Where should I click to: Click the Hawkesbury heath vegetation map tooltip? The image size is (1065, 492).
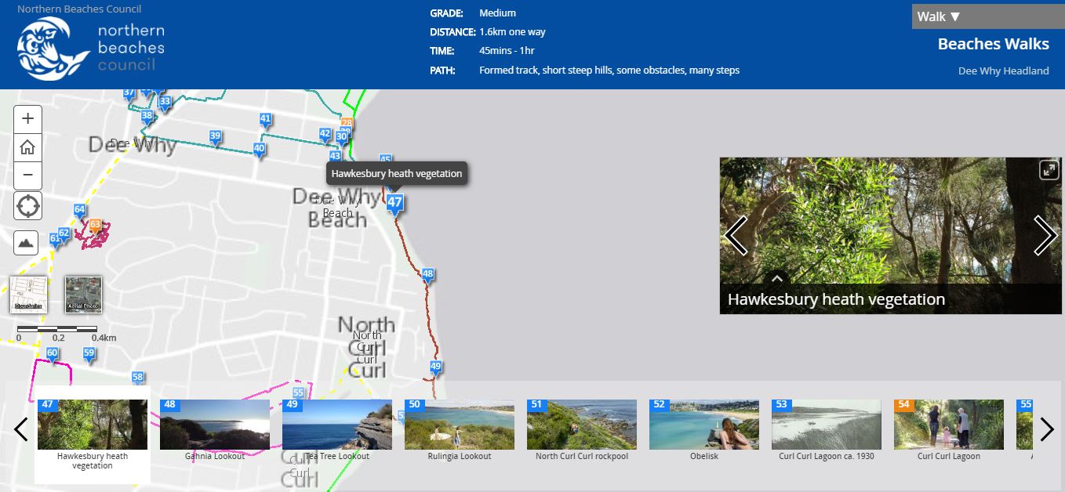397,174
